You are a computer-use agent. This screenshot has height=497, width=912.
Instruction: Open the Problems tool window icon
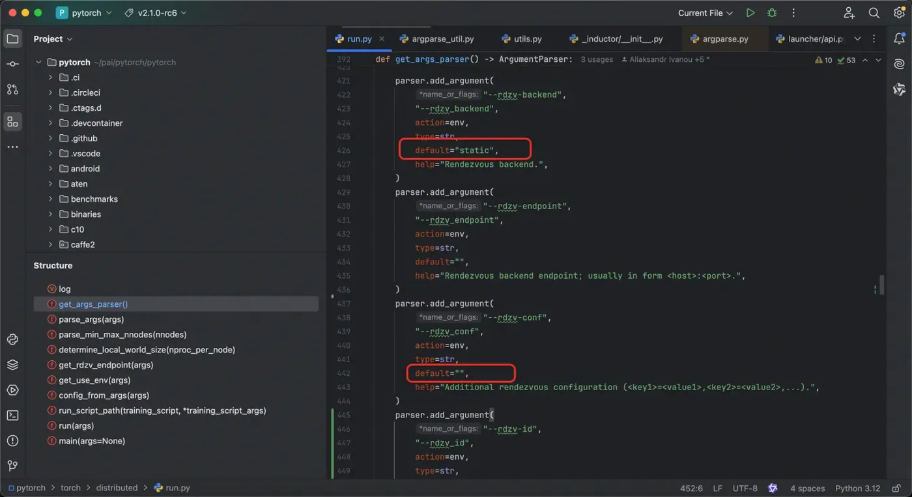pos(12,440)
